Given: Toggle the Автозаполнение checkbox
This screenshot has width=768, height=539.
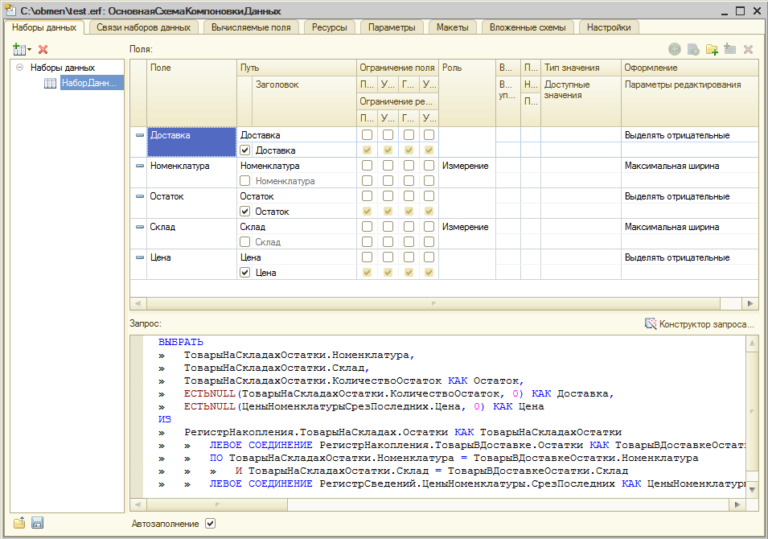Looking at the screenshot, I should 210,524.
